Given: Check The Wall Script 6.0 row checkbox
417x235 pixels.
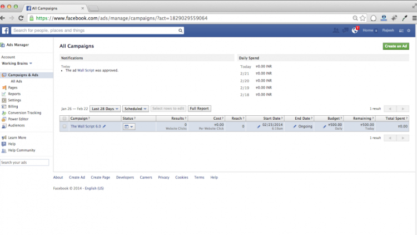Looking at the screenshot, I should 64,126.
